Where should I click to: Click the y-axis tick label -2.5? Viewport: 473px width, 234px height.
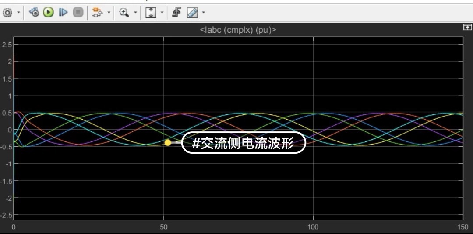(x=6, y=215)
